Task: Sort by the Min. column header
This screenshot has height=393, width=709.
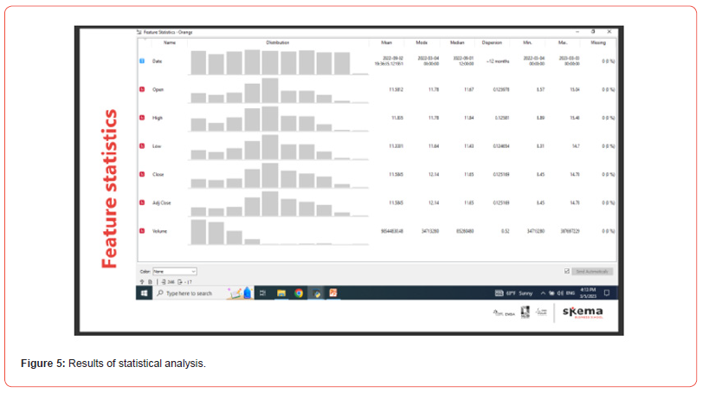Action: tap(527, 42)
